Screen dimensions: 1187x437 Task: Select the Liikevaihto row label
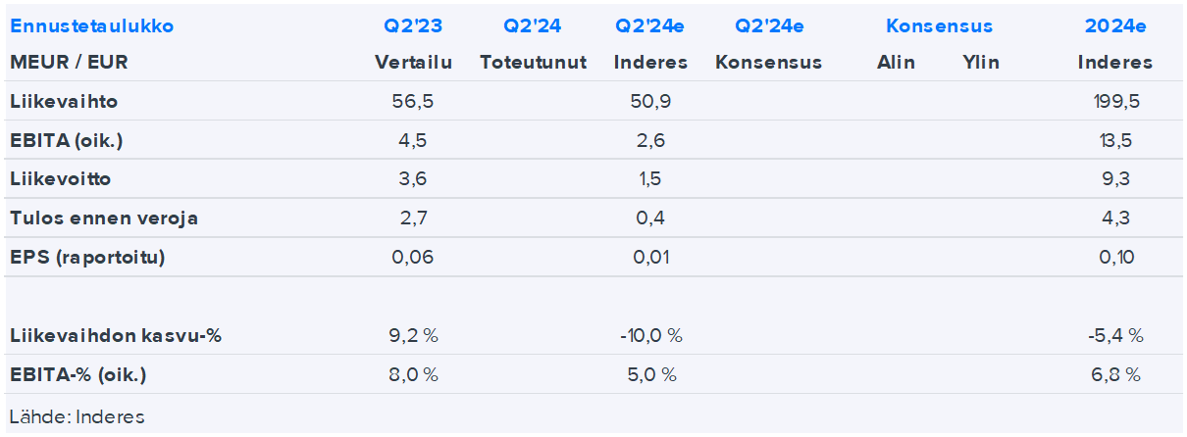click(x=64, y=101)
